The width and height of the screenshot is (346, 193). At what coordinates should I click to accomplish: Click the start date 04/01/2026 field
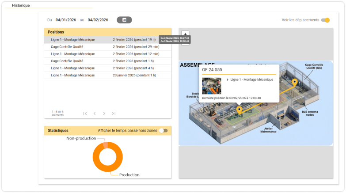(66, 20)
